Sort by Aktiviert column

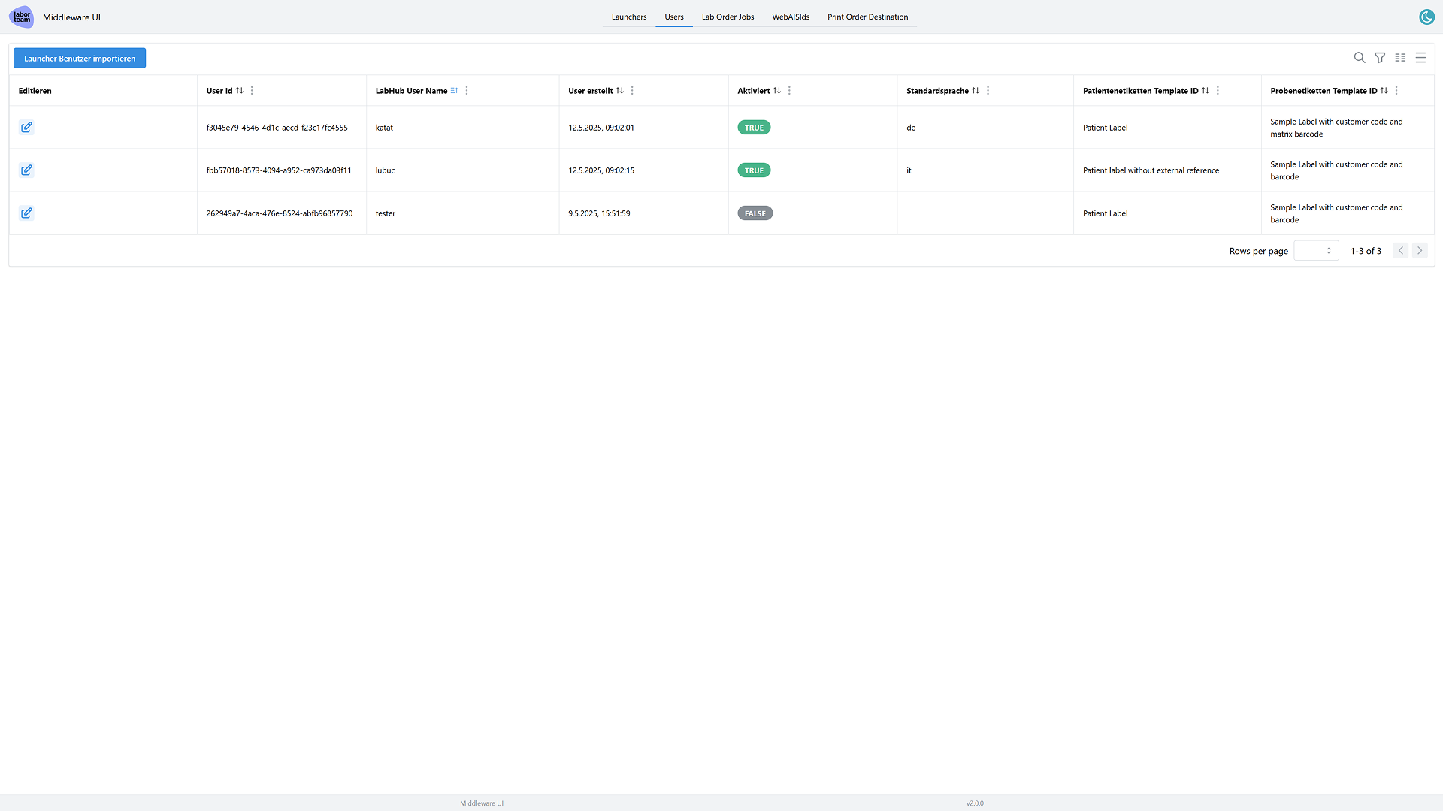[x=777, y=91]
